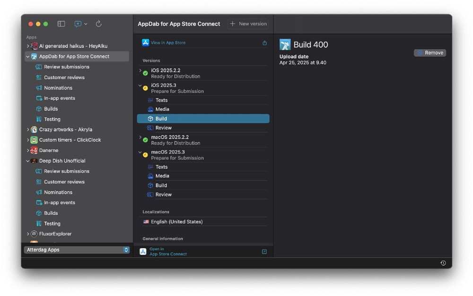Open the history clock icon in the status bar
473x296 pixels.
443,263
